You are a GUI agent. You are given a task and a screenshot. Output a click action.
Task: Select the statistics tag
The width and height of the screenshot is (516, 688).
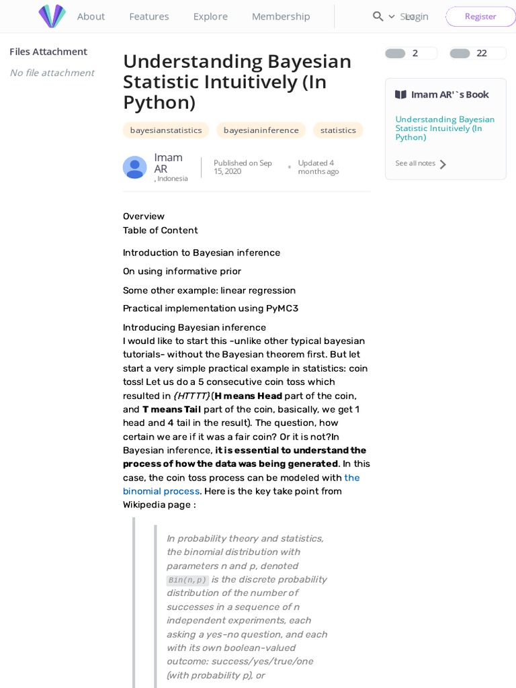(x=338, y=130)
